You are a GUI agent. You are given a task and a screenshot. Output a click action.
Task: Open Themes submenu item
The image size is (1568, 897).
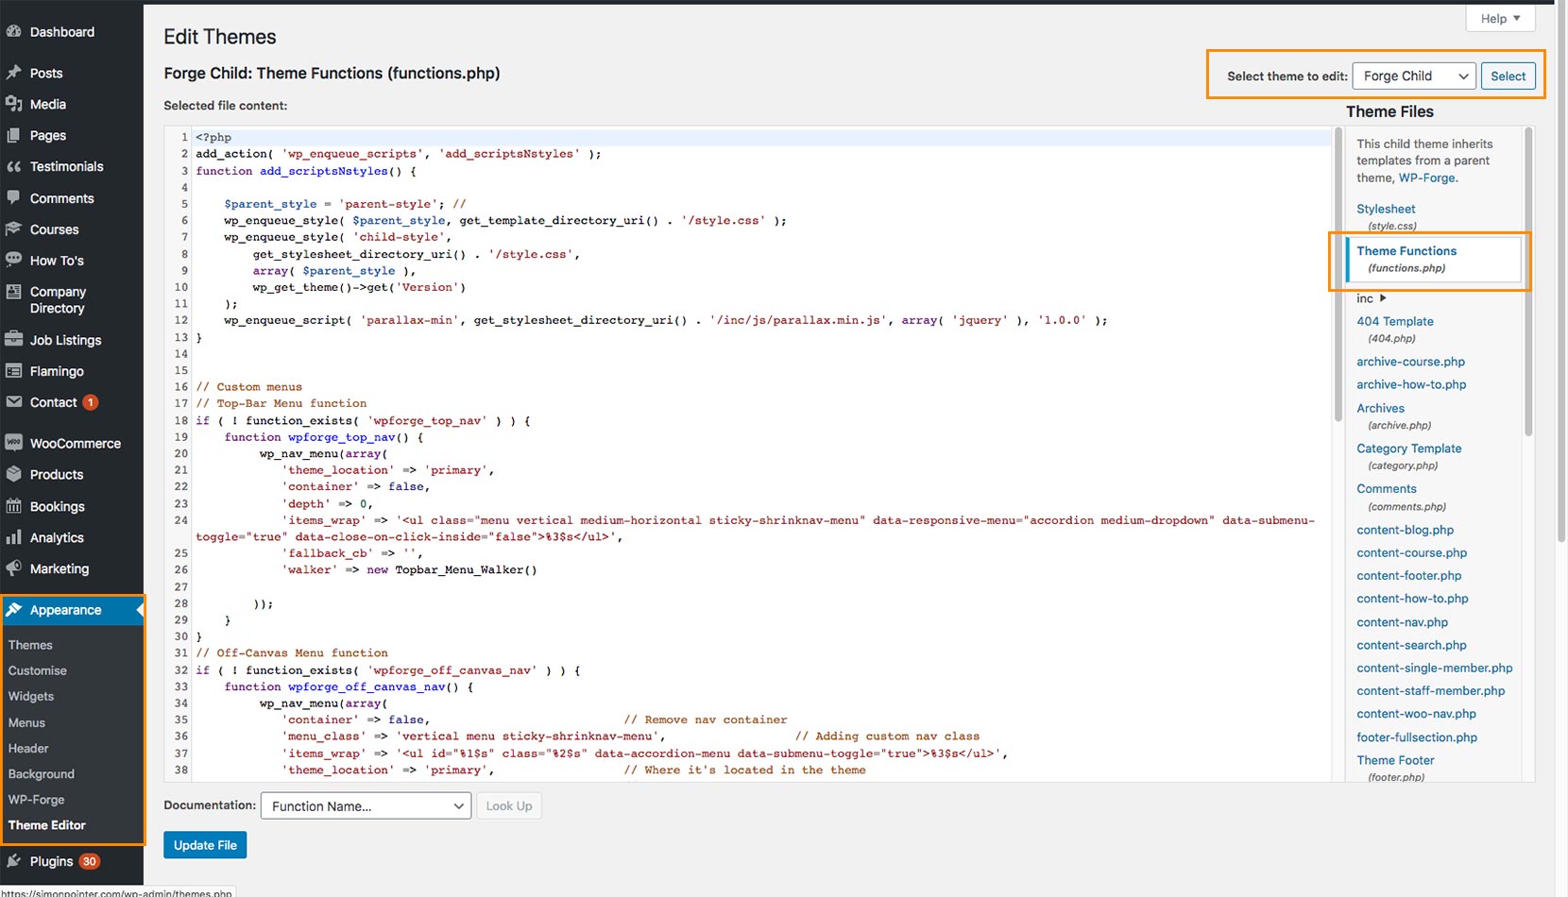pos(30,645)
